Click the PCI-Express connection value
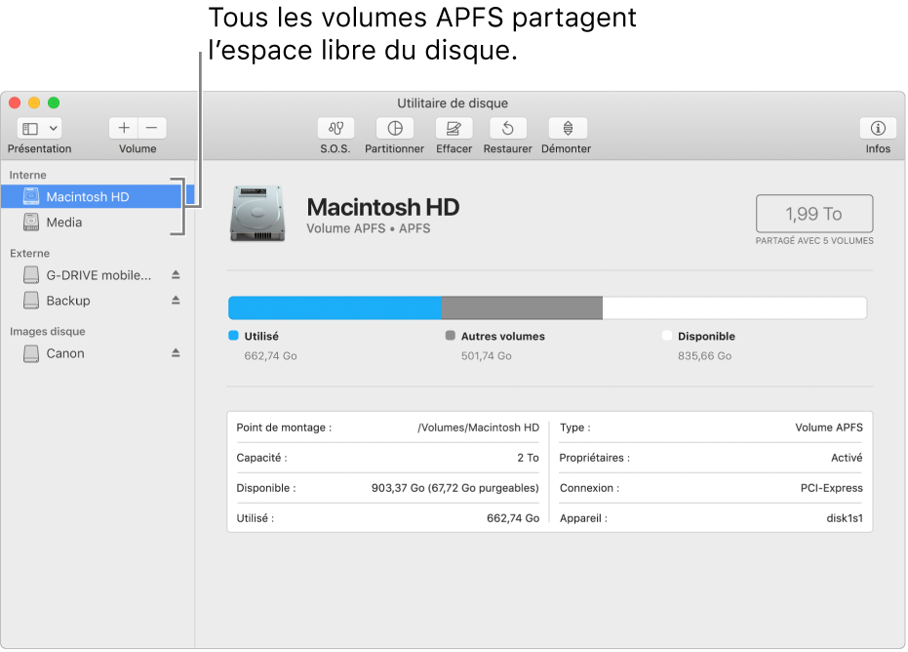 [832, 488]
